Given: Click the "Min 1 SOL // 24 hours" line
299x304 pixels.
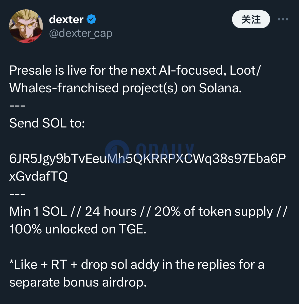Looking at the screenshot, I should (148, 211).
